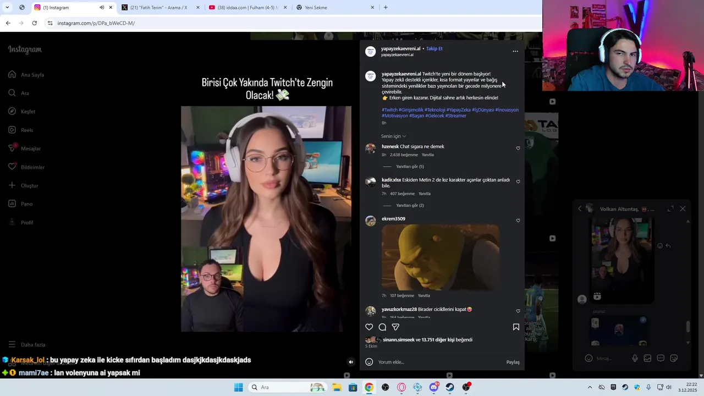
Task: React to the shared reel in the chat popup
Action: [x=660, y=246]
